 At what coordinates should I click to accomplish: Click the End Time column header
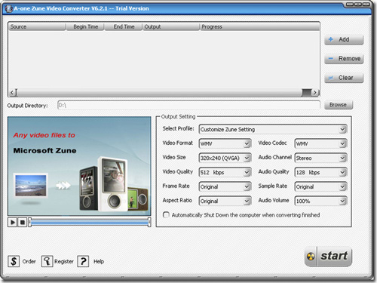(124, 26)
